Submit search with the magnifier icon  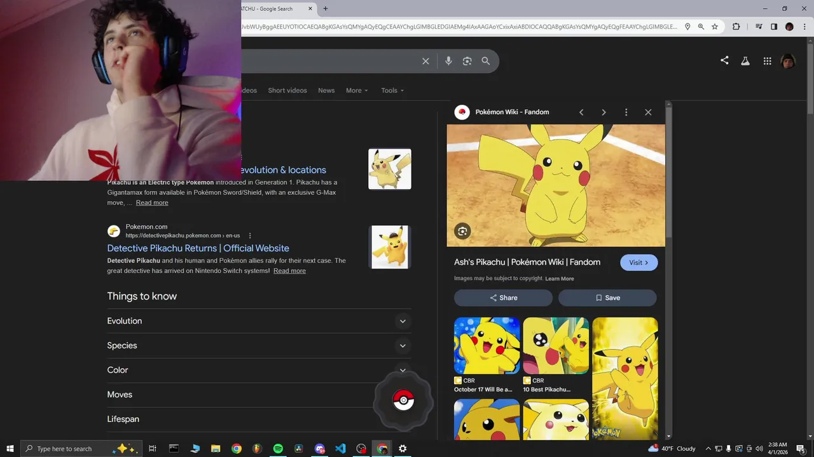pos(486,61)
